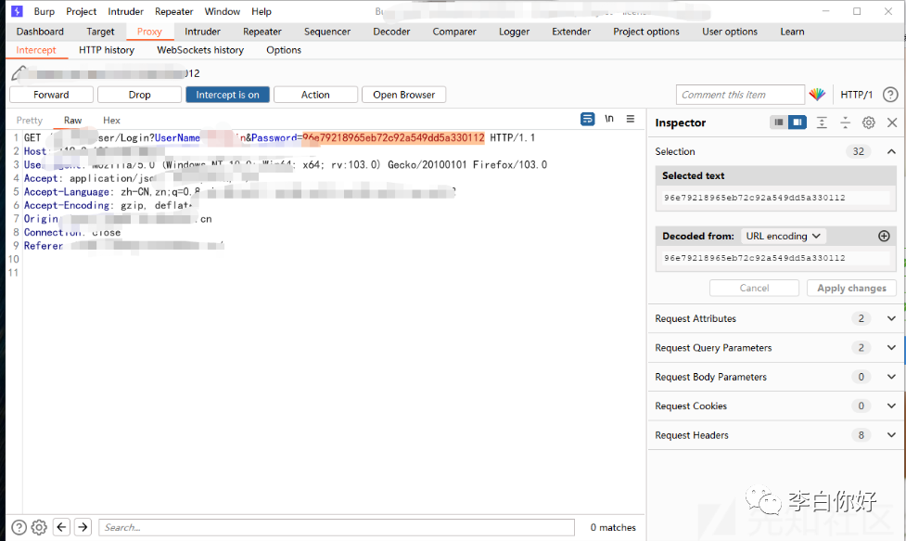Switch to Raw message view
This screenshot has width=906, height=541.
(73, 121)
